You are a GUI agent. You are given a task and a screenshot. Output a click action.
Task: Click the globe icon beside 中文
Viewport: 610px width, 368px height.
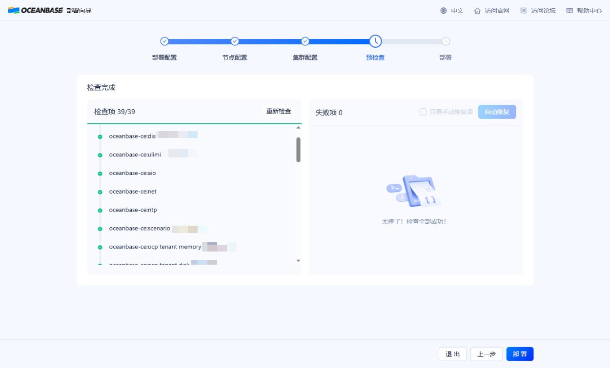pyautogui.click(x=443, y=10)
